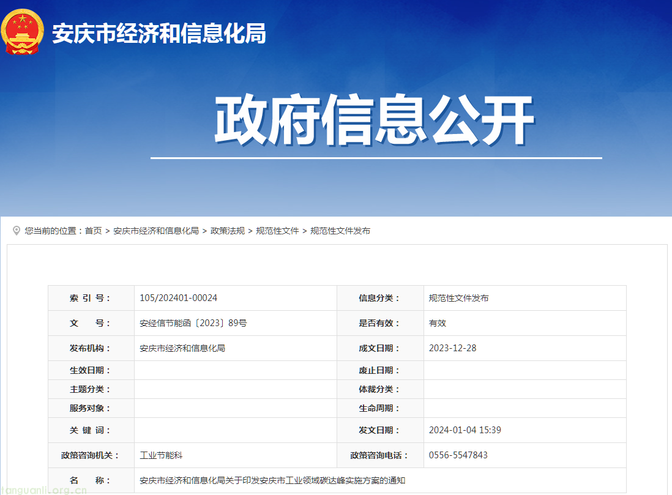Click the national emblem logo

(22, 32)
